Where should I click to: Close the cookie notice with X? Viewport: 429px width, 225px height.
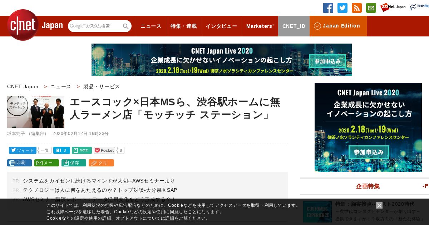[x=379, y=205]
